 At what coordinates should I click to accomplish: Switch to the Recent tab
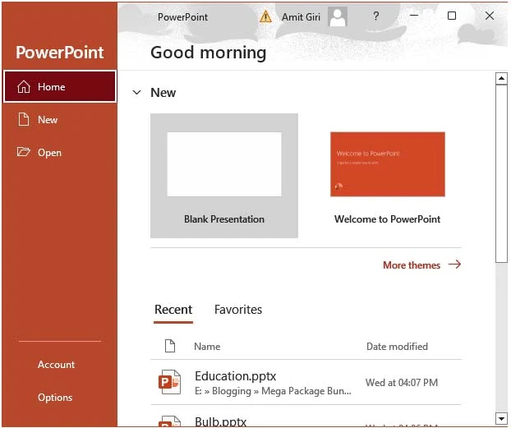coord(173,310)
